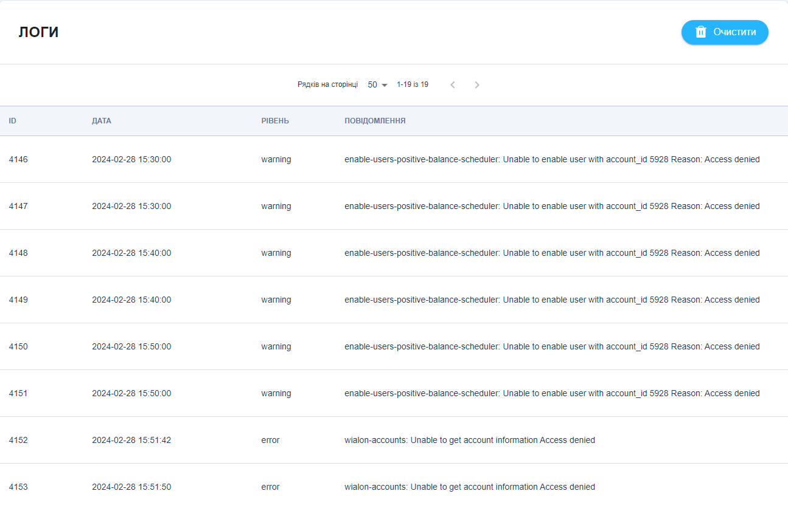
Task: Go to the previous page chevron
Action: click(452, 85)
